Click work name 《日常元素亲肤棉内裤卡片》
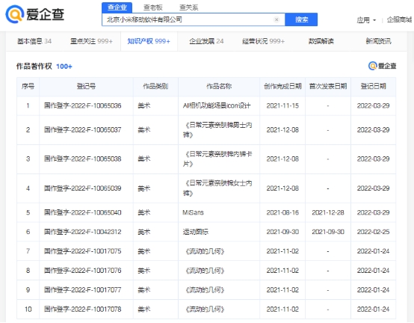The width and height of the screenshot is (414, 323). coord(217,159)
